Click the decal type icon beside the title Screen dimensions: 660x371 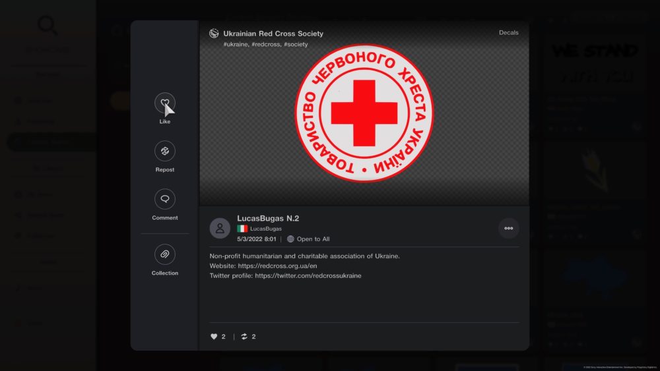(214, 33)
